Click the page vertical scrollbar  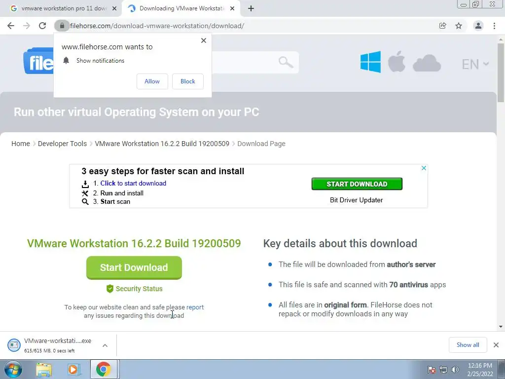501,73
